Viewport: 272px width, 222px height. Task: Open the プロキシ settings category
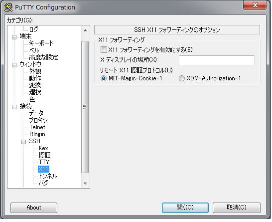click(38, 120)
